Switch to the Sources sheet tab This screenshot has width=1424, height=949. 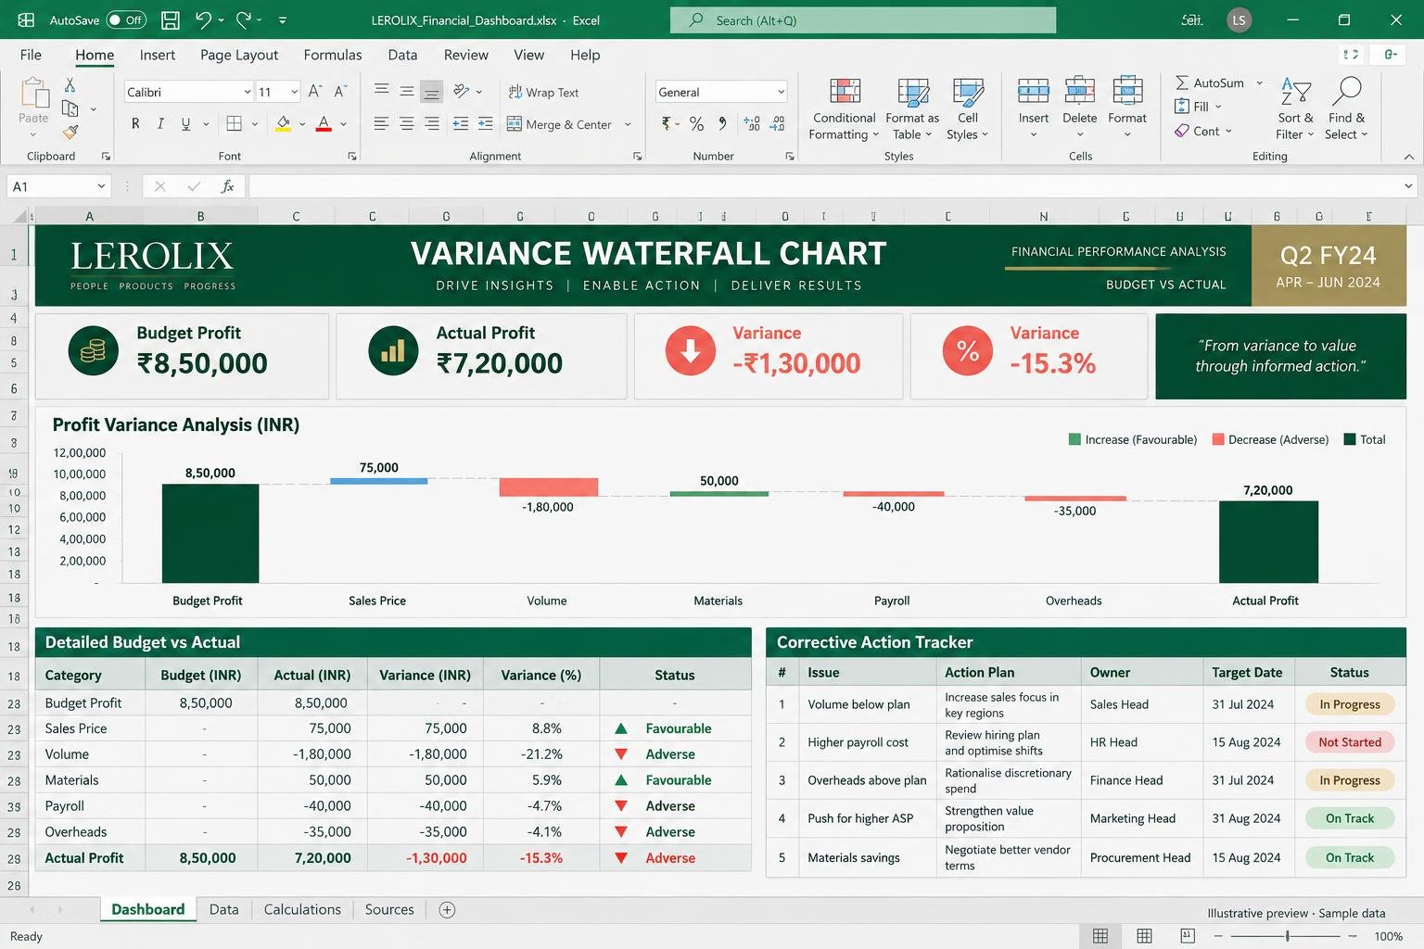click(389, 910)
